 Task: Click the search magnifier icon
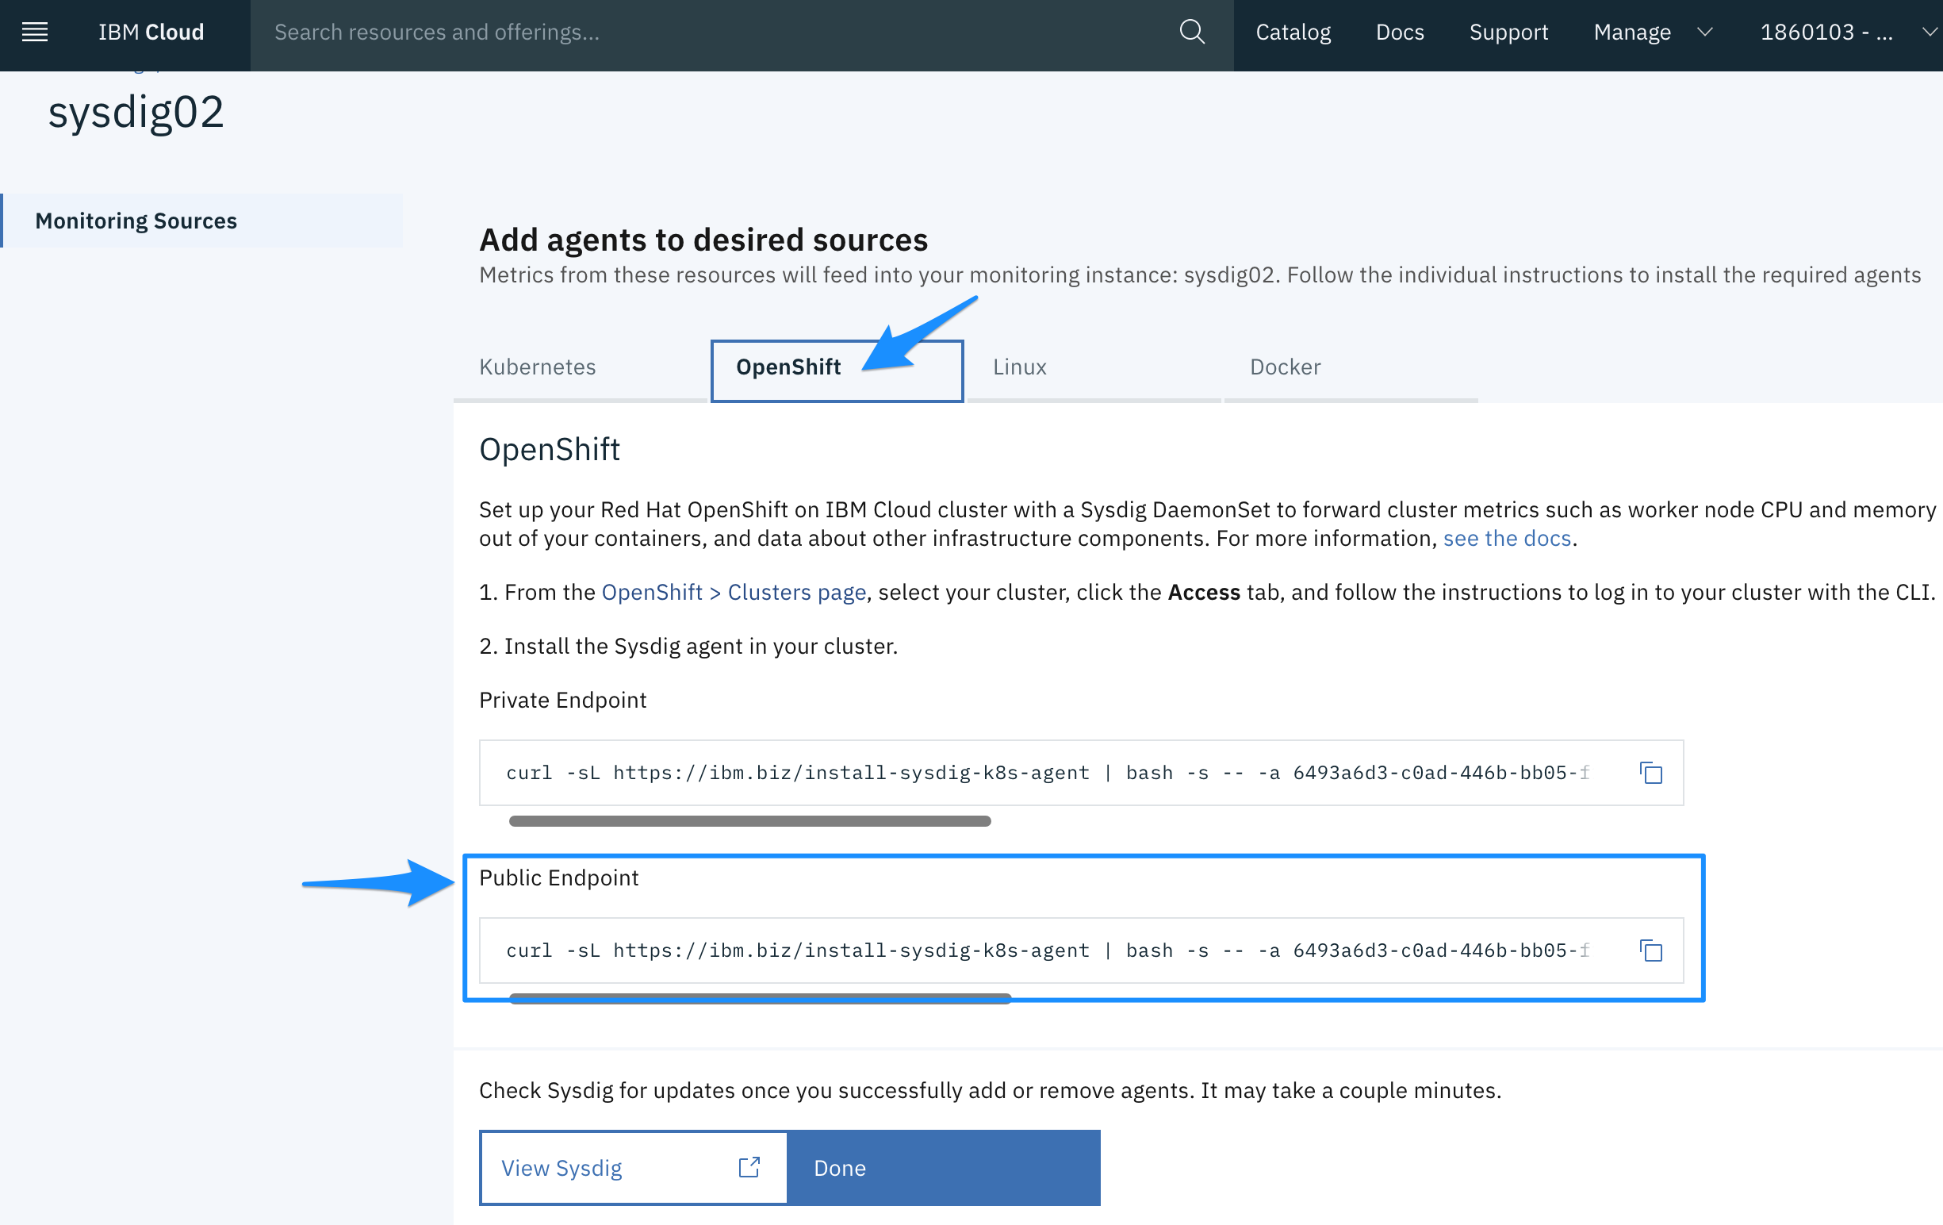[1191, 33]
